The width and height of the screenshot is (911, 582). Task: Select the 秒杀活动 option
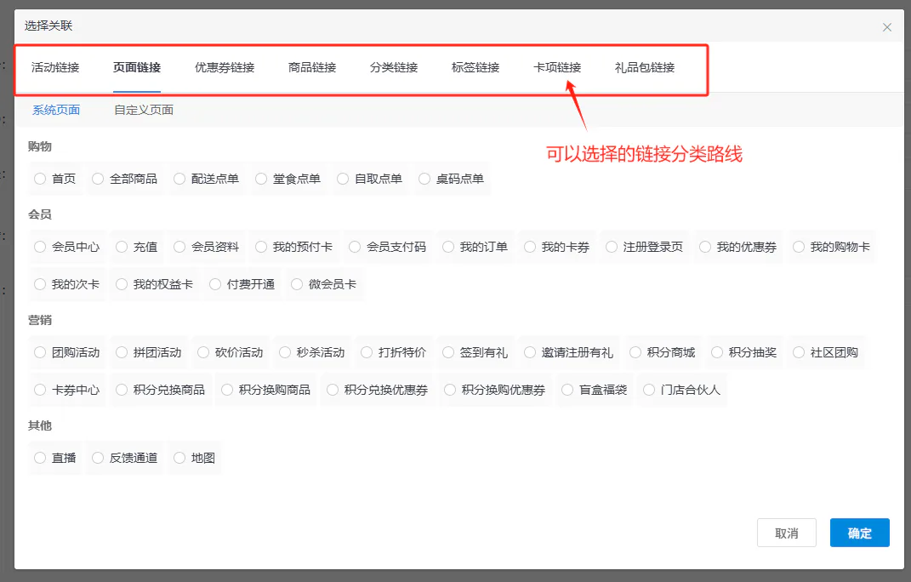pyautogui.click(x=285, y=352)
